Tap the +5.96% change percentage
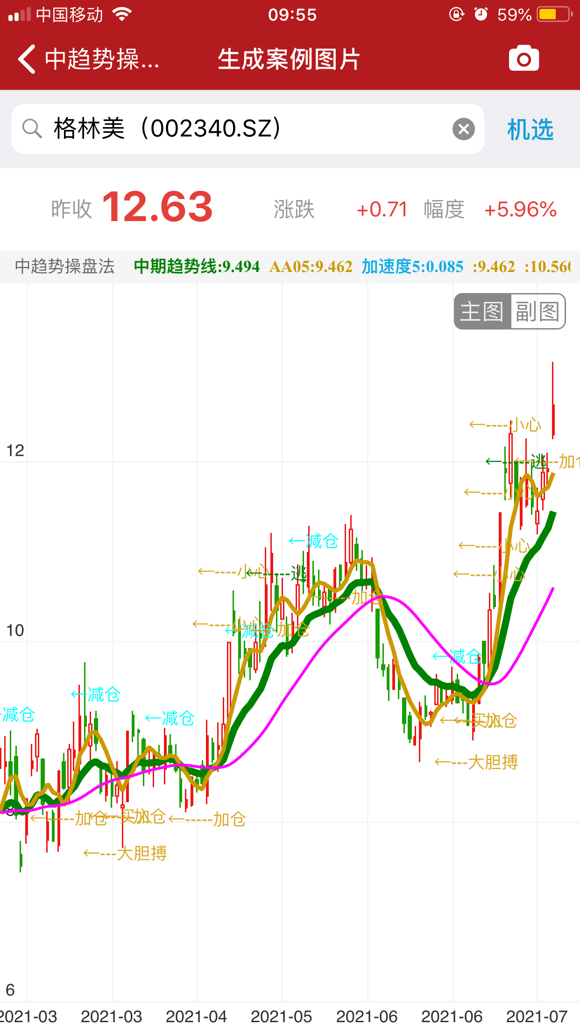The width and height of the screenshot is (580, 1032). pos(520,209)
